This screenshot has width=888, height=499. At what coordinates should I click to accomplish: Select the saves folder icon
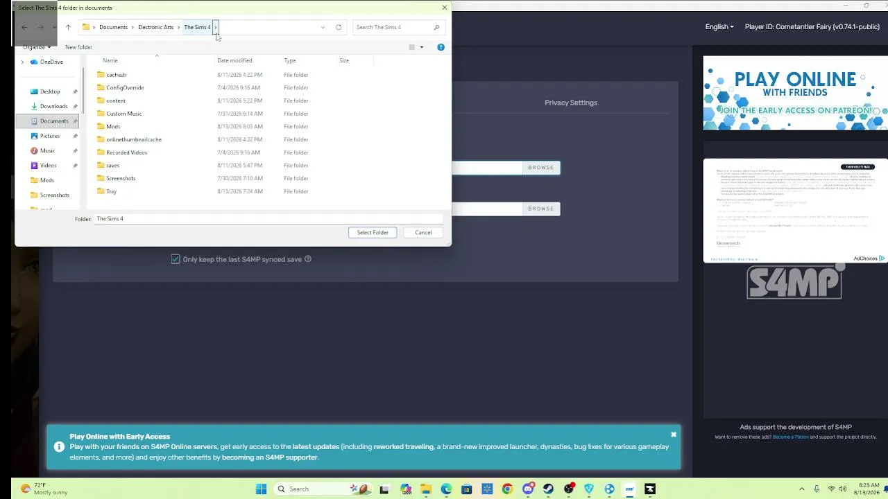tap(101, 166)
